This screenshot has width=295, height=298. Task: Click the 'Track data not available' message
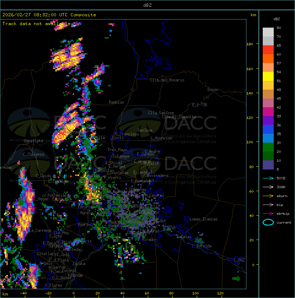coord(37,24)
